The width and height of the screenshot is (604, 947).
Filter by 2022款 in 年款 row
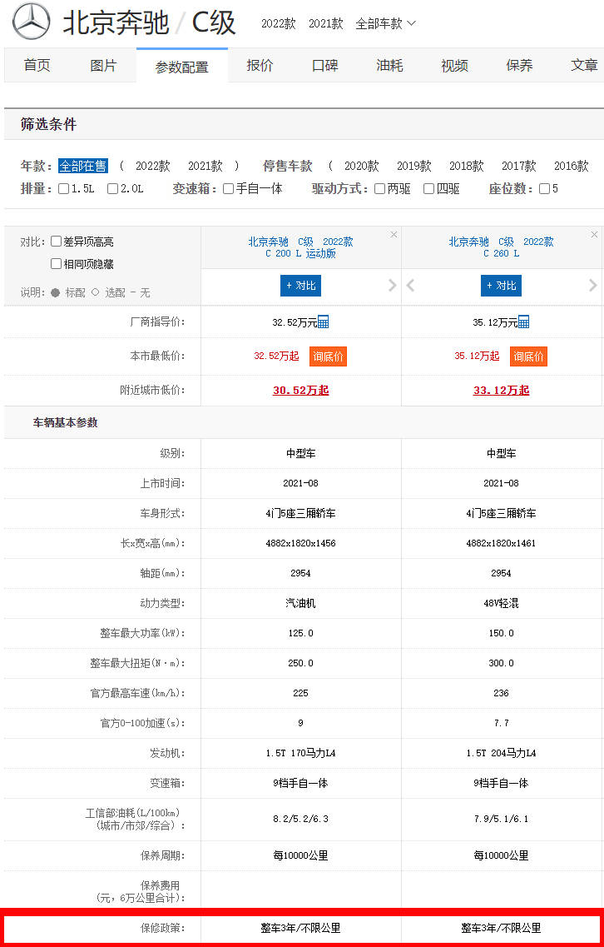[152, 166]
